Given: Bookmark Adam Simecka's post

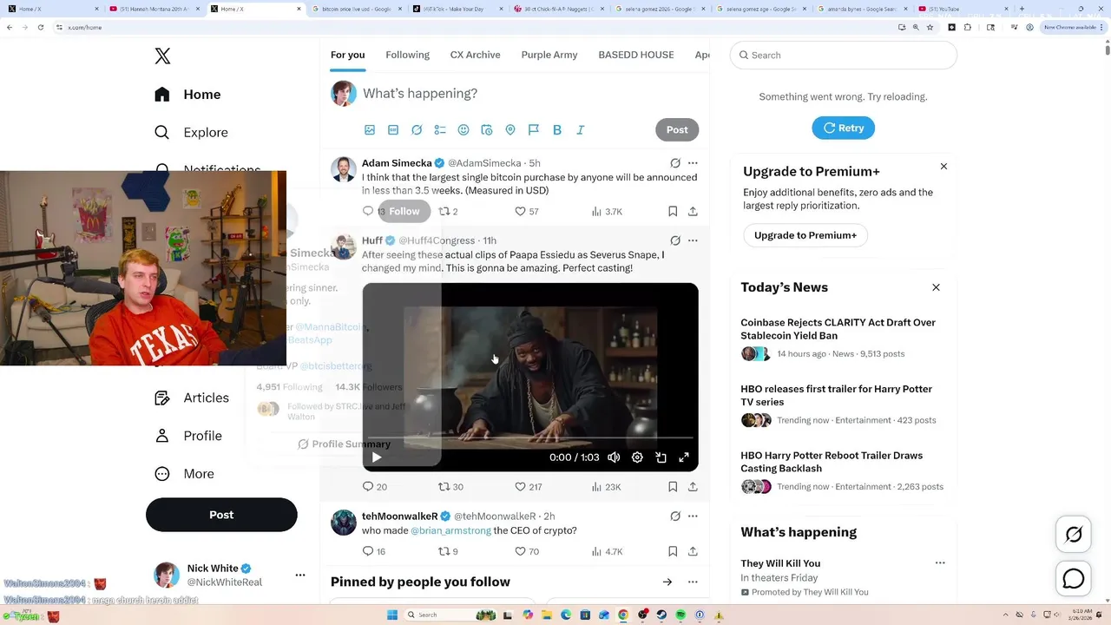Looking at the screenshot, I should 673,212.
